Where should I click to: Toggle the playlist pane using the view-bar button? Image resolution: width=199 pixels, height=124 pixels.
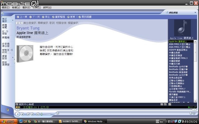tap(170, 104)
